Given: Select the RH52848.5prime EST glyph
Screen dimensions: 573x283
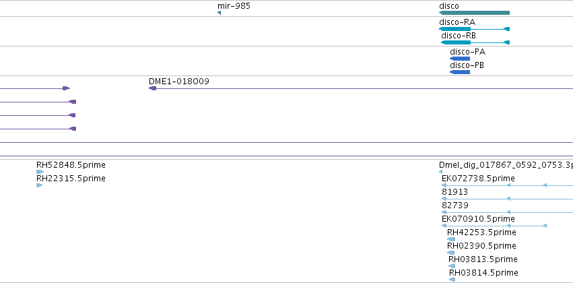Looking at the screenshot, I should (x=40, y=172).
